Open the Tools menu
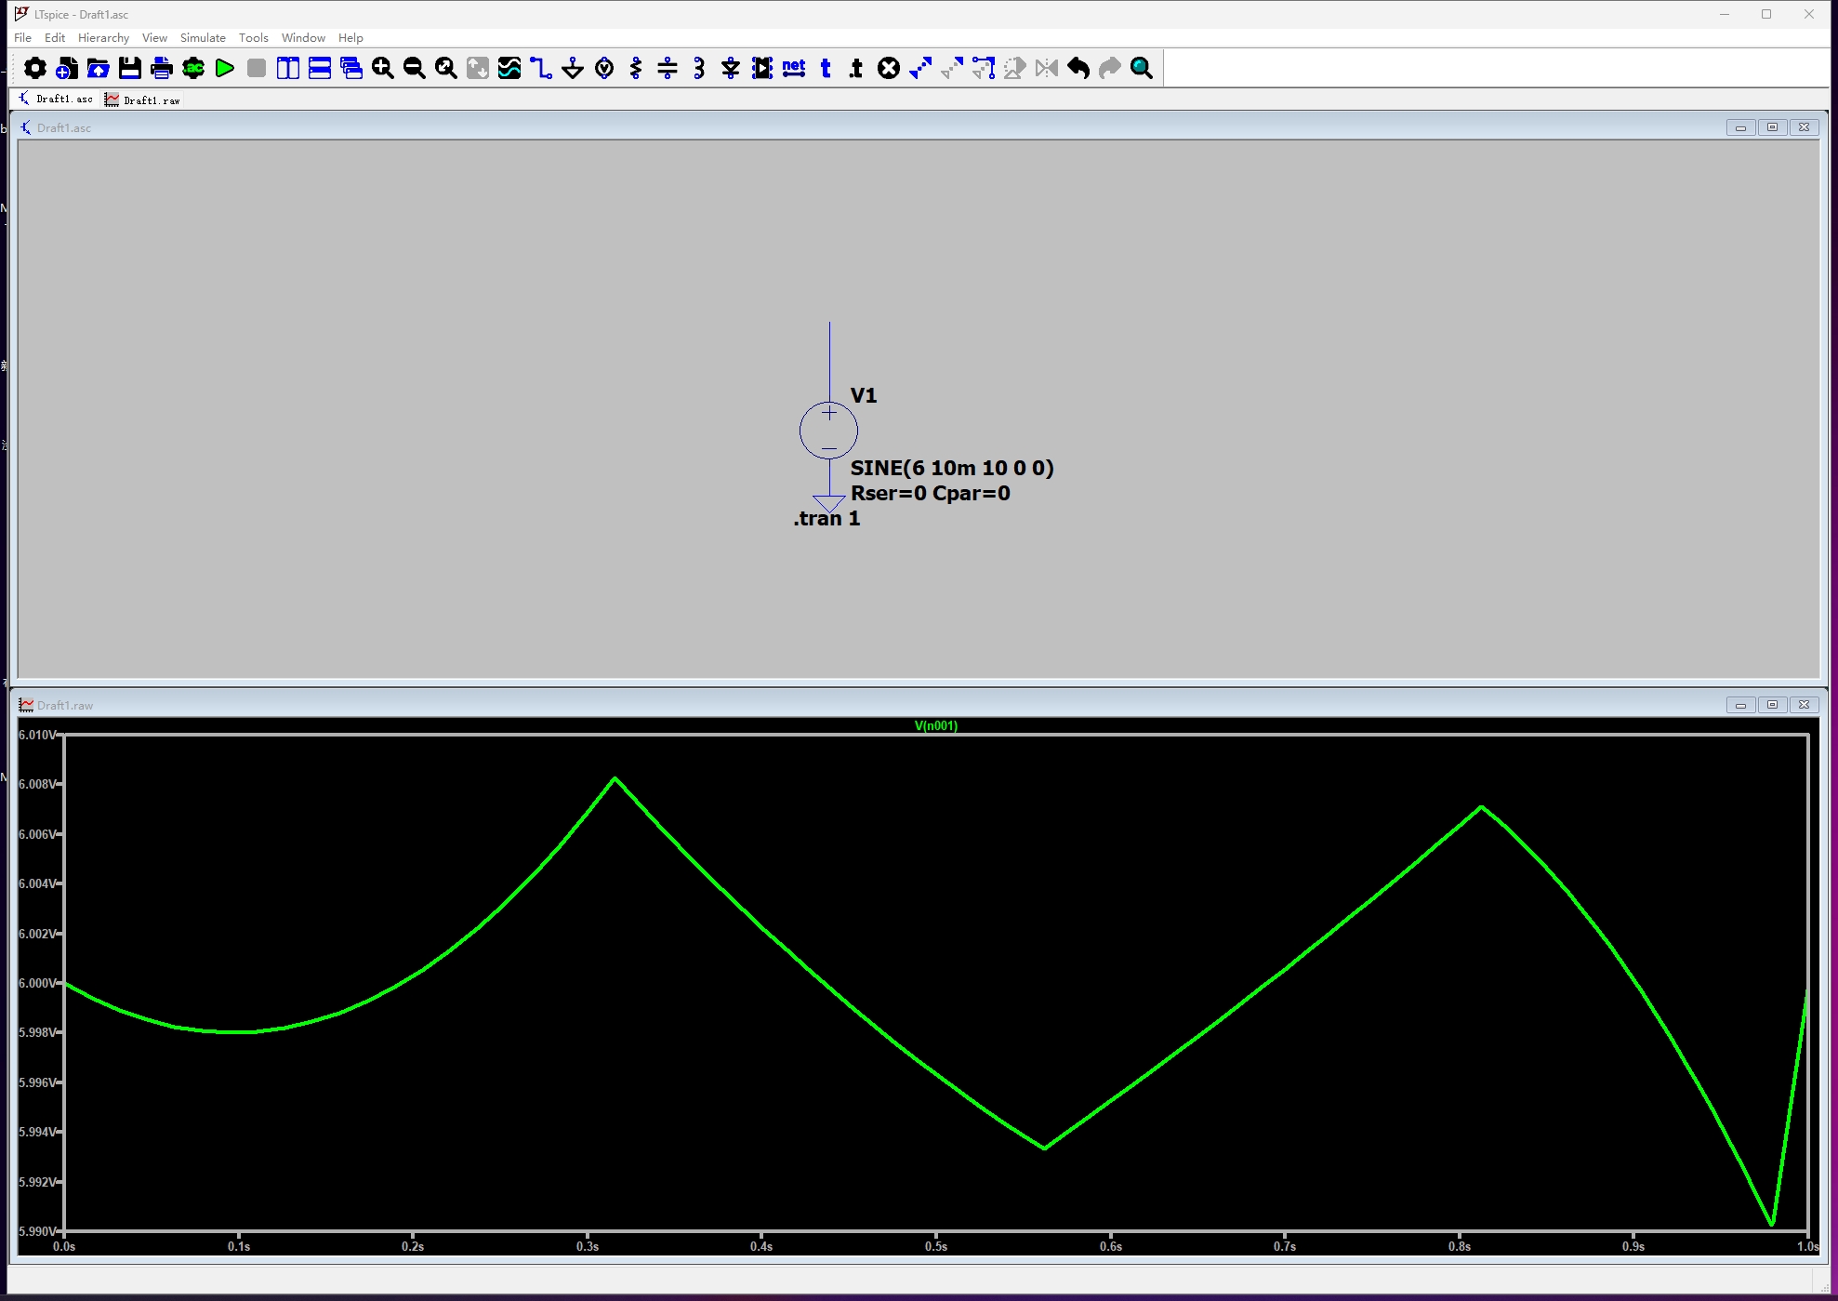This screenshot has height=1301, width=1838. (253, 37)
